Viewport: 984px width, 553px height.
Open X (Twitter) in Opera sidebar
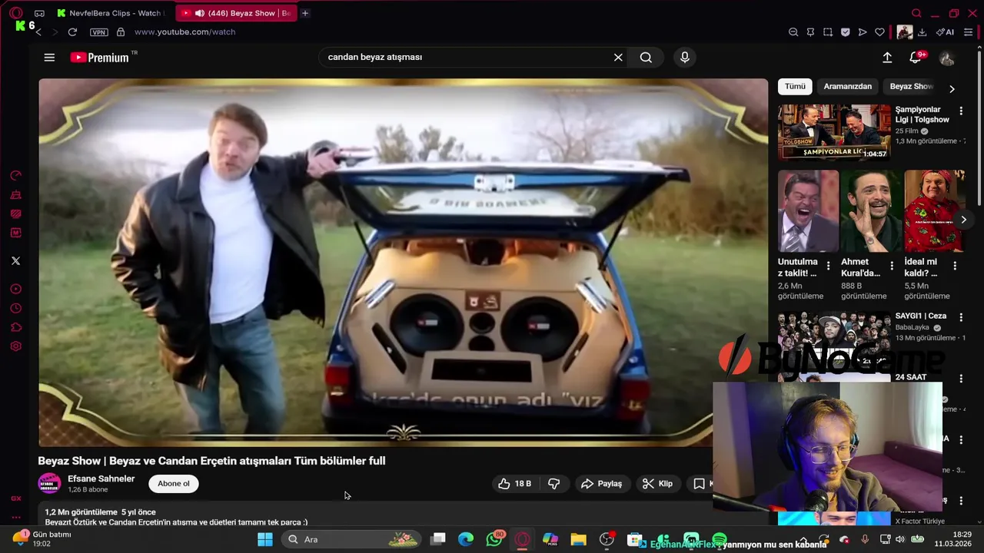click(x=15, y=261)
